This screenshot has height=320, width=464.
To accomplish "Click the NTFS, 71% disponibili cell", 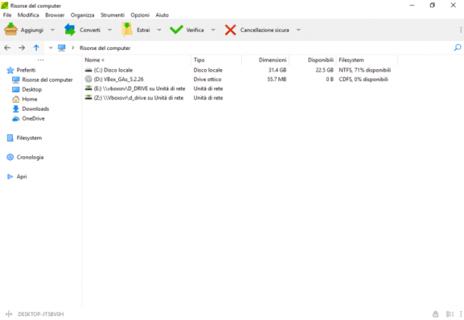I will (365, 71).
